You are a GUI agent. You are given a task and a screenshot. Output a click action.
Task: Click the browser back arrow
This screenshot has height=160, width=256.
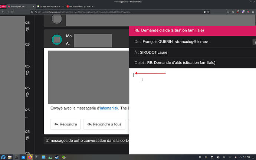[x=3, y=12]
